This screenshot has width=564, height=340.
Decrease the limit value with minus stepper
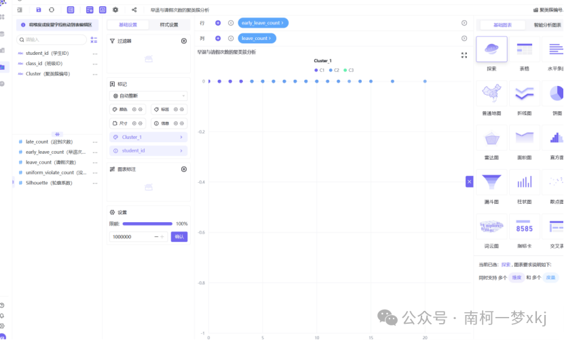(x=156, y=237)
